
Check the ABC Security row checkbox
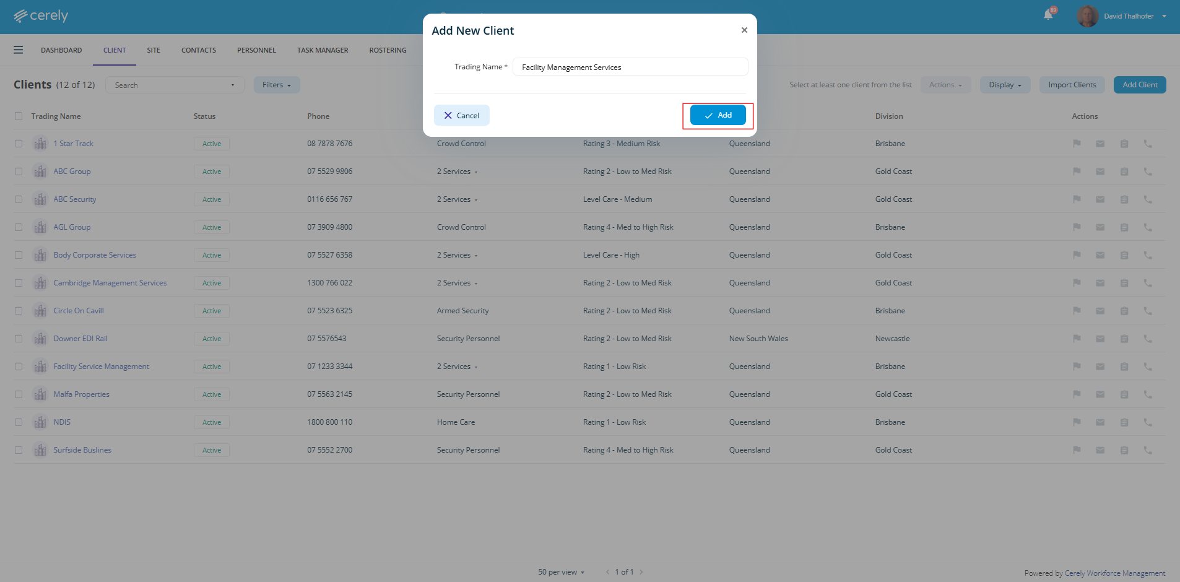(x=19, y=199)
